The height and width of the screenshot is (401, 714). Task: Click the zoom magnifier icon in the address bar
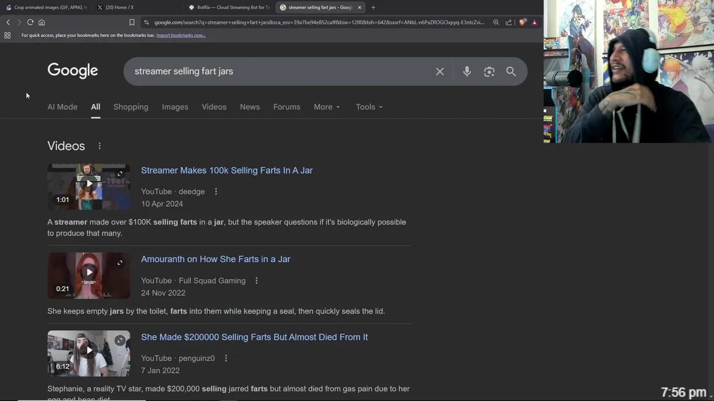[x=496, y=22]
